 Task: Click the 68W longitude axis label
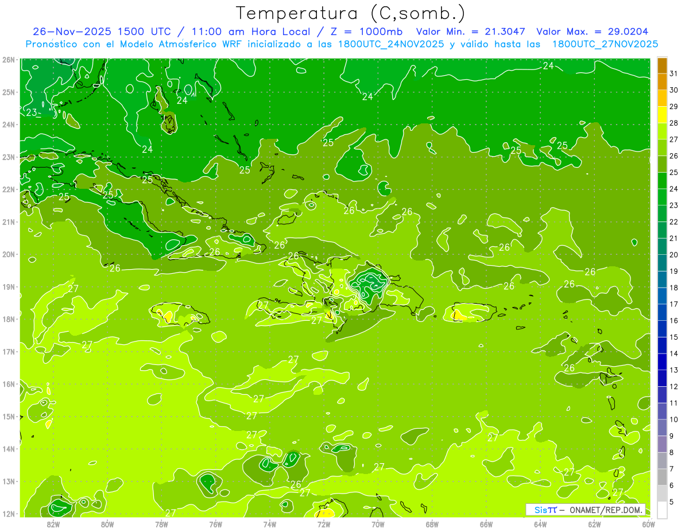tap(432, 524)
